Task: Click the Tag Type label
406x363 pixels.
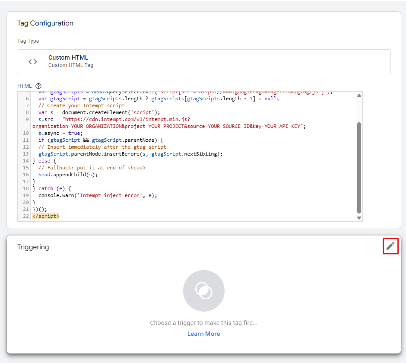Action: [x=28, y=41]
